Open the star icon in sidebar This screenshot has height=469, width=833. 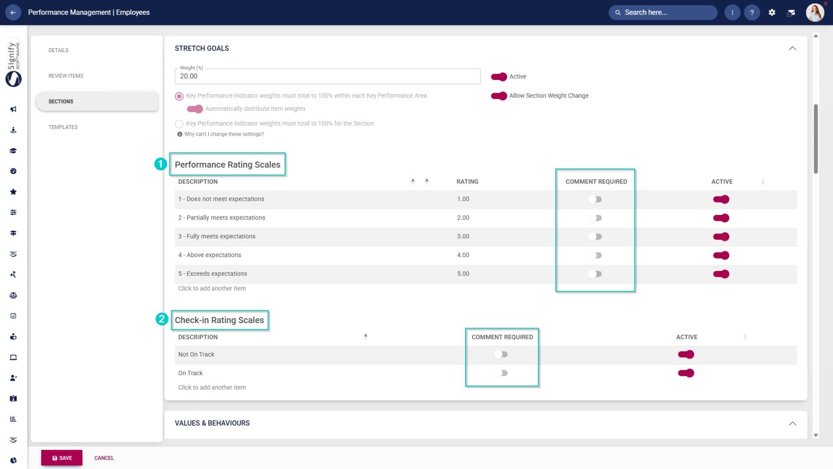pyautogui.click(x=13, y=192)
